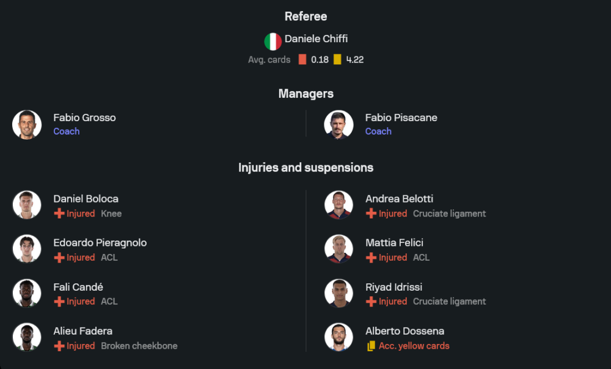Click Alieu Fadera's player photo
611x369 pixels.
coord(27,337)
